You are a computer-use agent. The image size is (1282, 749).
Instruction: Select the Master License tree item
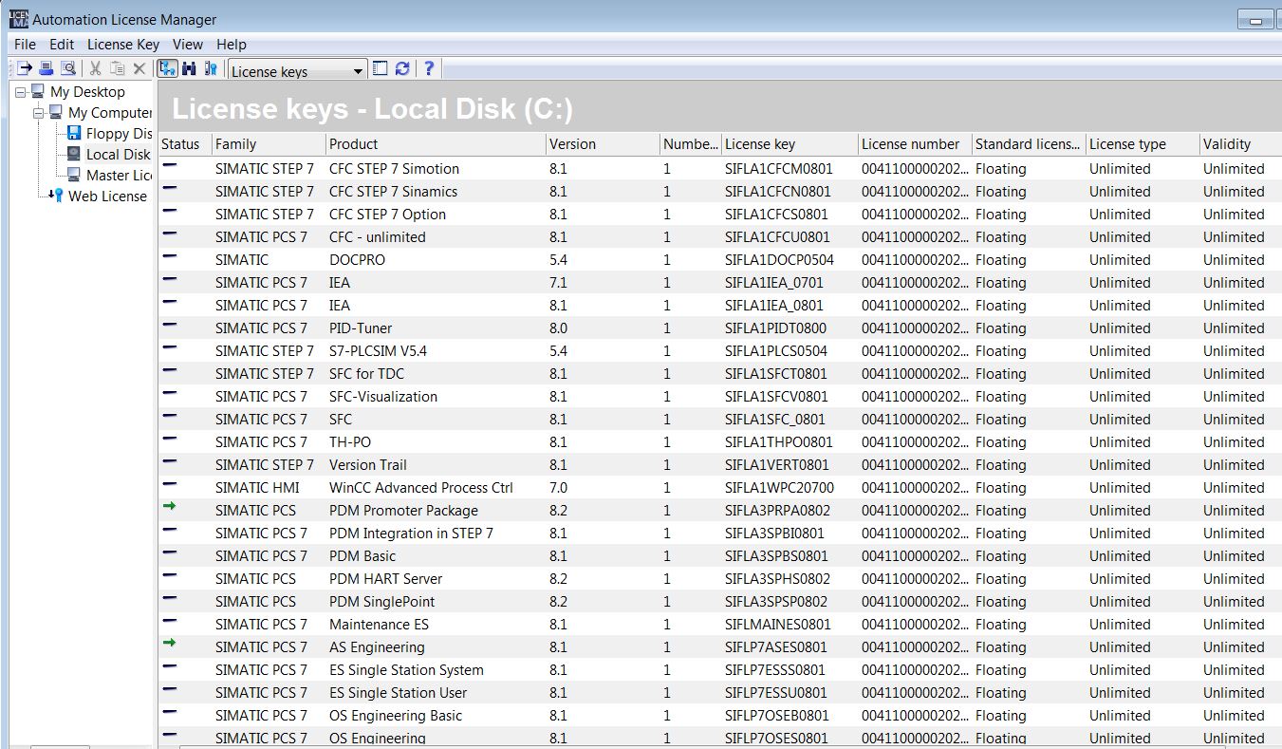(x=119, y=176)
